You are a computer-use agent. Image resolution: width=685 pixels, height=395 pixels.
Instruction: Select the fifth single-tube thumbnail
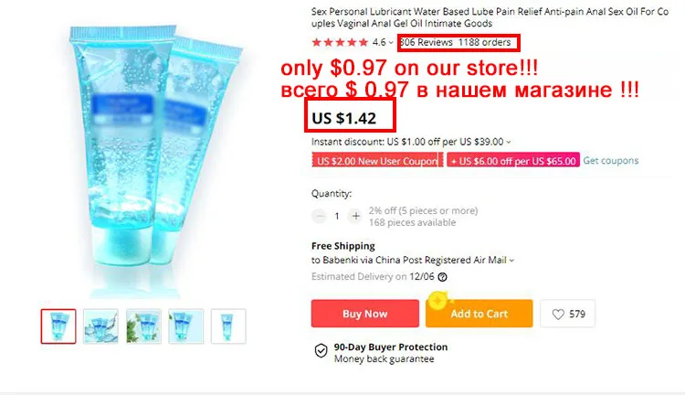coord(228,326)
